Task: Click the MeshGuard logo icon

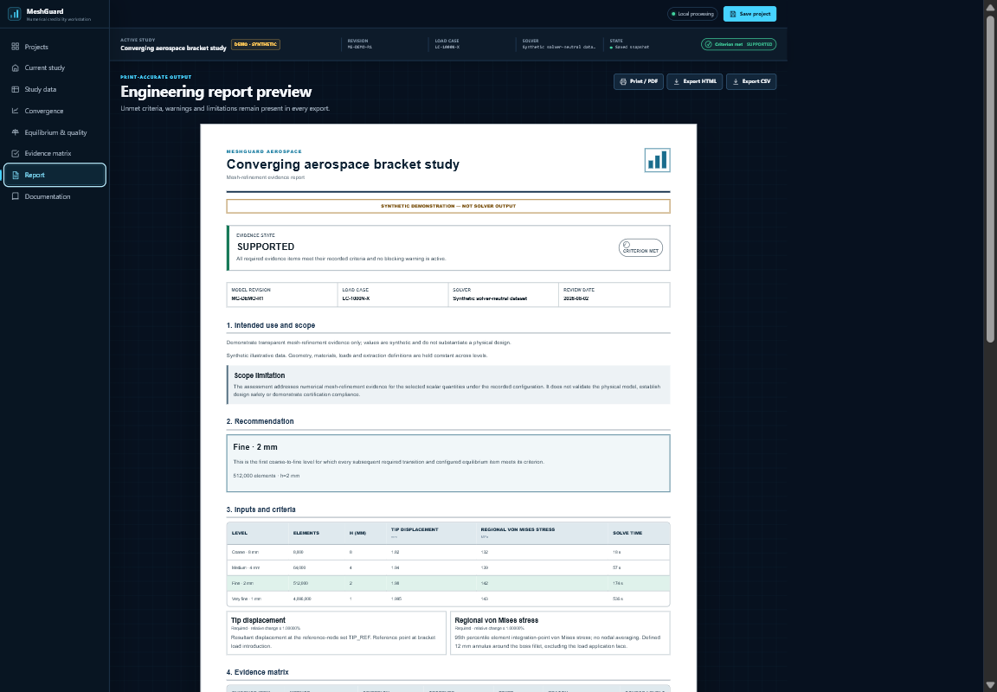Action: pos(14,14)
